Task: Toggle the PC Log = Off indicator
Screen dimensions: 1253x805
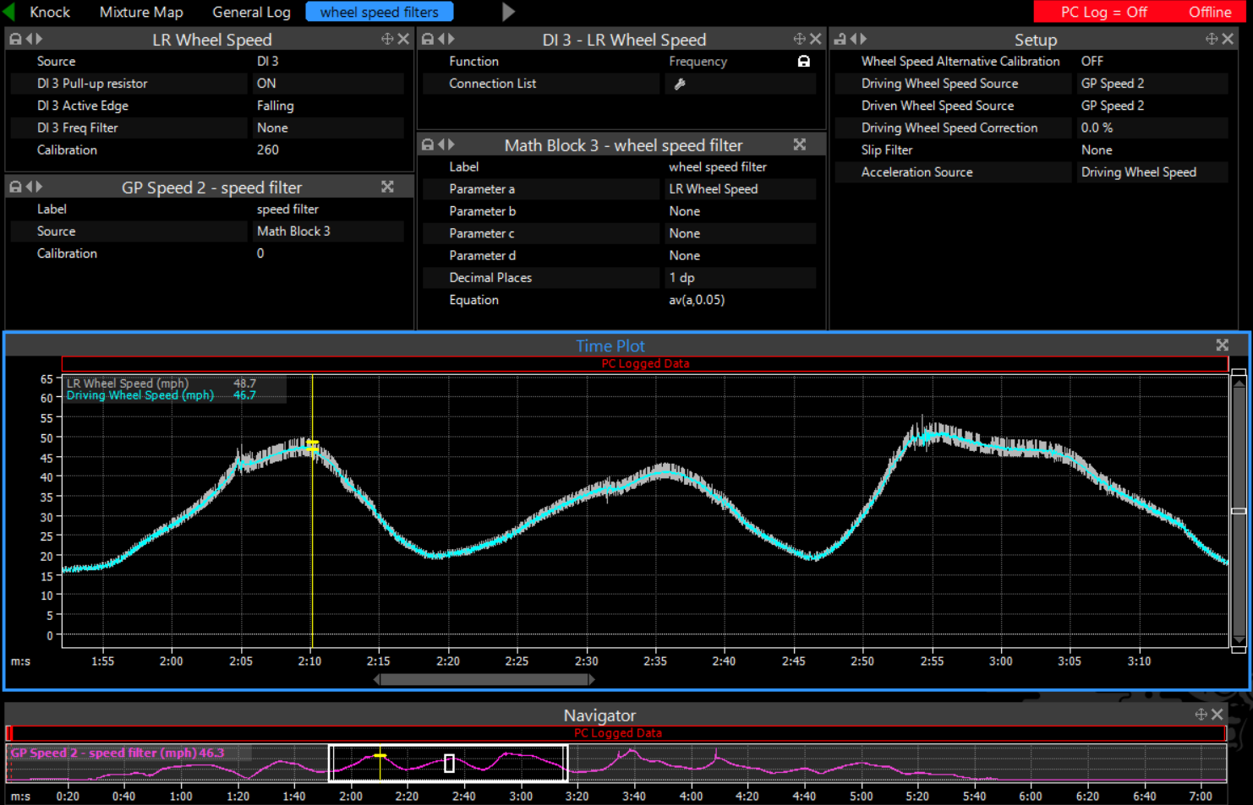Action: pyautogui.click(x=1103, y=12)
